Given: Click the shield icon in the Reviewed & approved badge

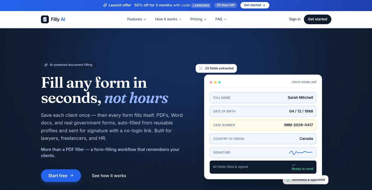Looking at the screenshot, I should coord(288,180).
